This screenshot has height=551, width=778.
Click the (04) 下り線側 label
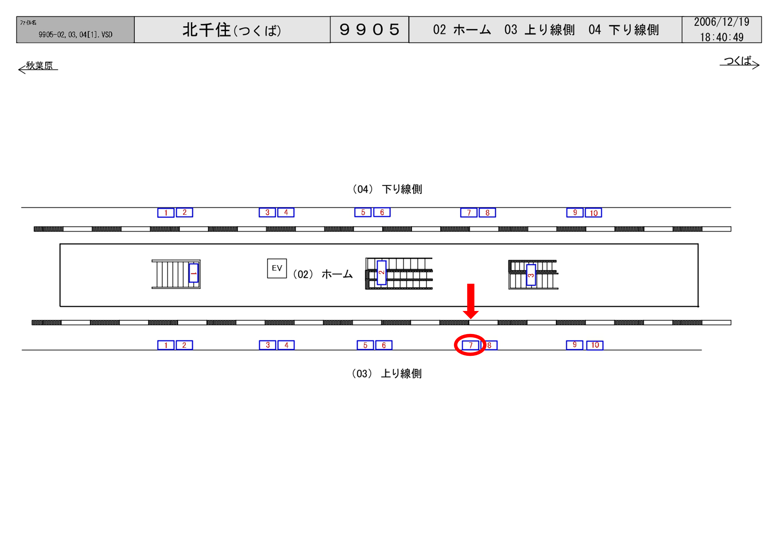click(x=387, y=189)
